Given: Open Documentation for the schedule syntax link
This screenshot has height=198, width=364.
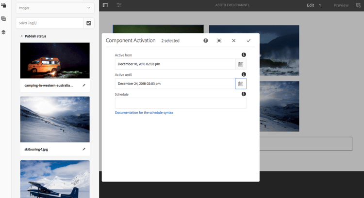Looking at the screenshot, I should click(144, 113).
